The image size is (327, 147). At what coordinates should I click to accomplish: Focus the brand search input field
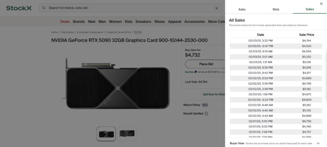128,8
